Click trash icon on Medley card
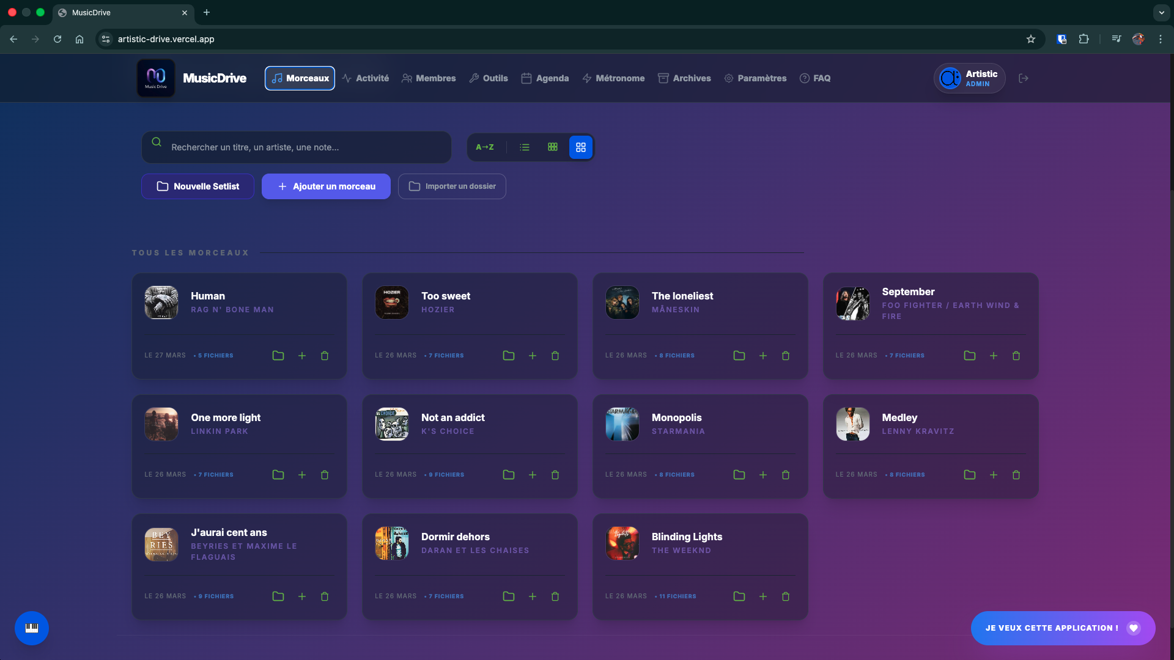1174x660 pixels. 1016,475
